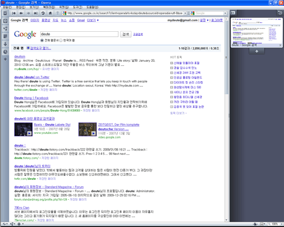
Task: Open the search engine dropdown arrow
Action: (x=225, y=13)
